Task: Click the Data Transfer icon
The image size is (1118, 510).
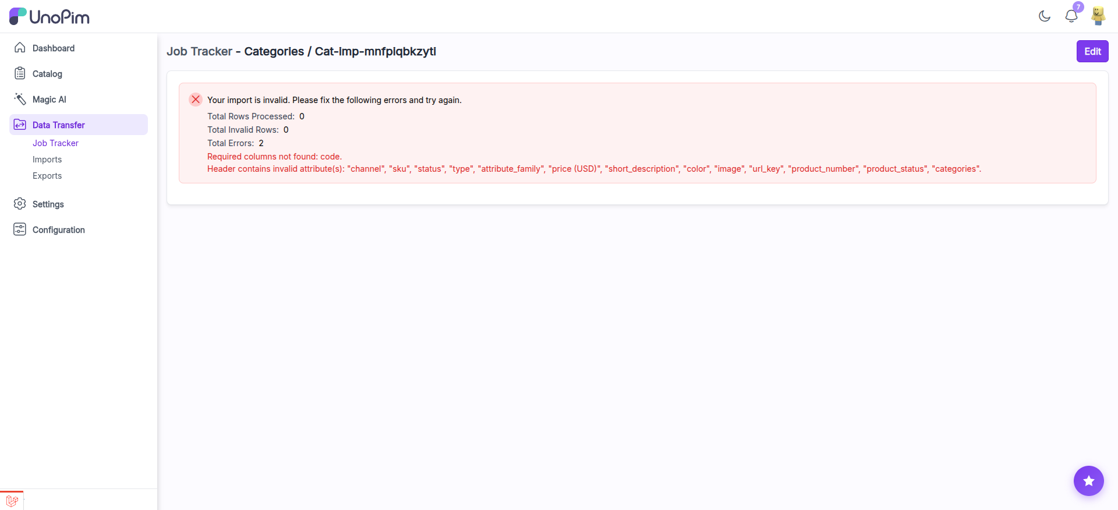Action: click(x=20, y=125)
